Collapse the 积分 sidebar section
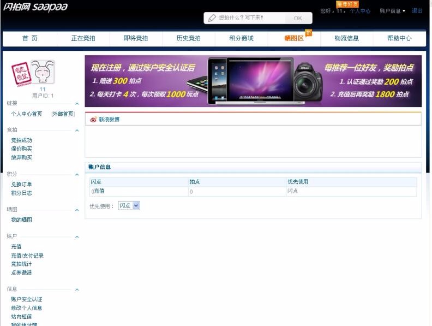The width and height of the screenshot is (432, 326). point(77,174)
